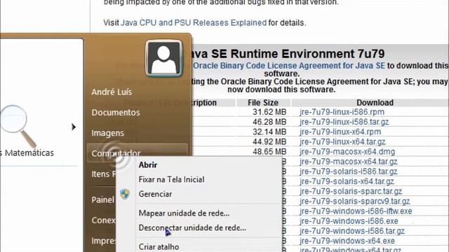Click the 48.65 MB file size cell
This screenshot has width=449, height=252.
tap(269, 151)
